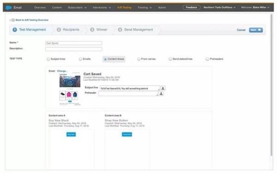Click the Content area B heading
Viewport: 277px width, 173px height.
(113, 115)
